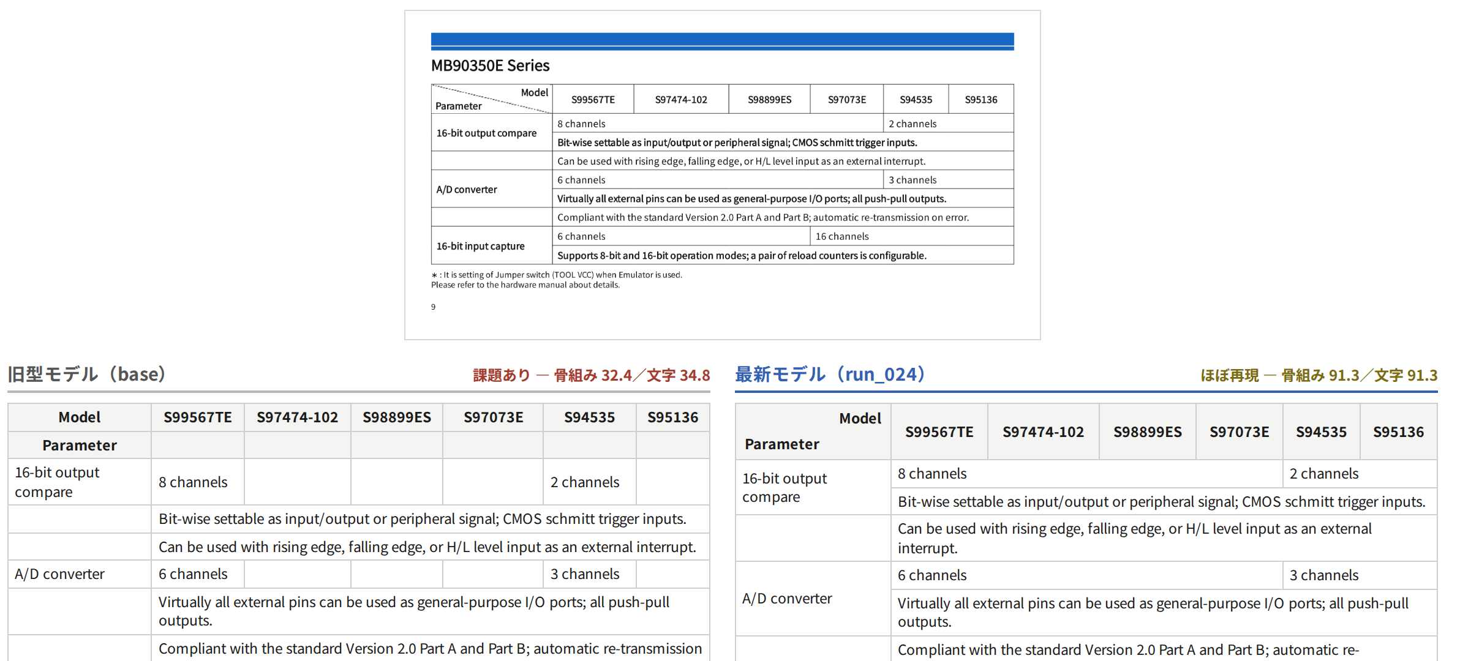Click "S94535" column header in run_024 table

pyautogui.click(x=1322, y=432)
